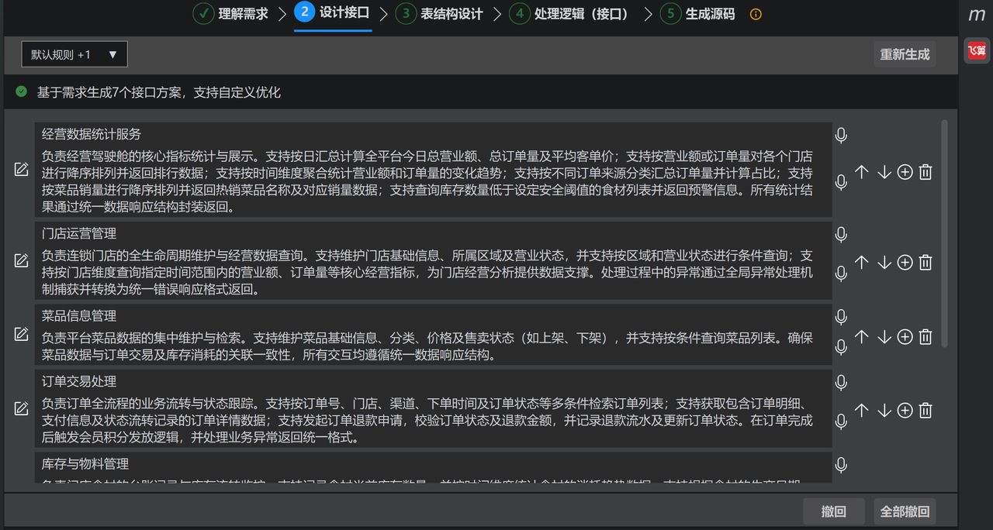Click the 菜品信息管理 title text
Viewport: 993px width, 530px height.
[x=79, y=316]
